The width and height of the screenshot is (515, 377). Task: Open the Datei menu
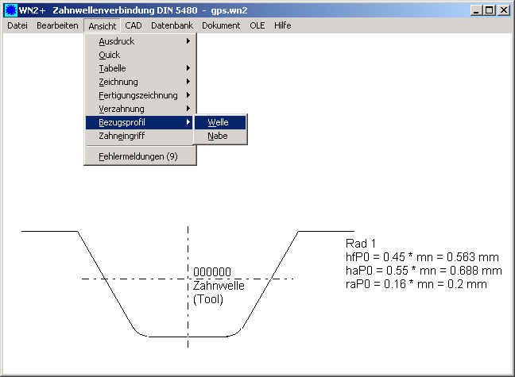[x=17, y=25]
